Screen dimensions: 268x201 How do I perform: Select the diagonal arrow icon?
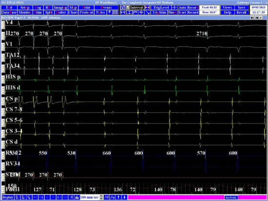pyautogui.click(x=147, y=13)
